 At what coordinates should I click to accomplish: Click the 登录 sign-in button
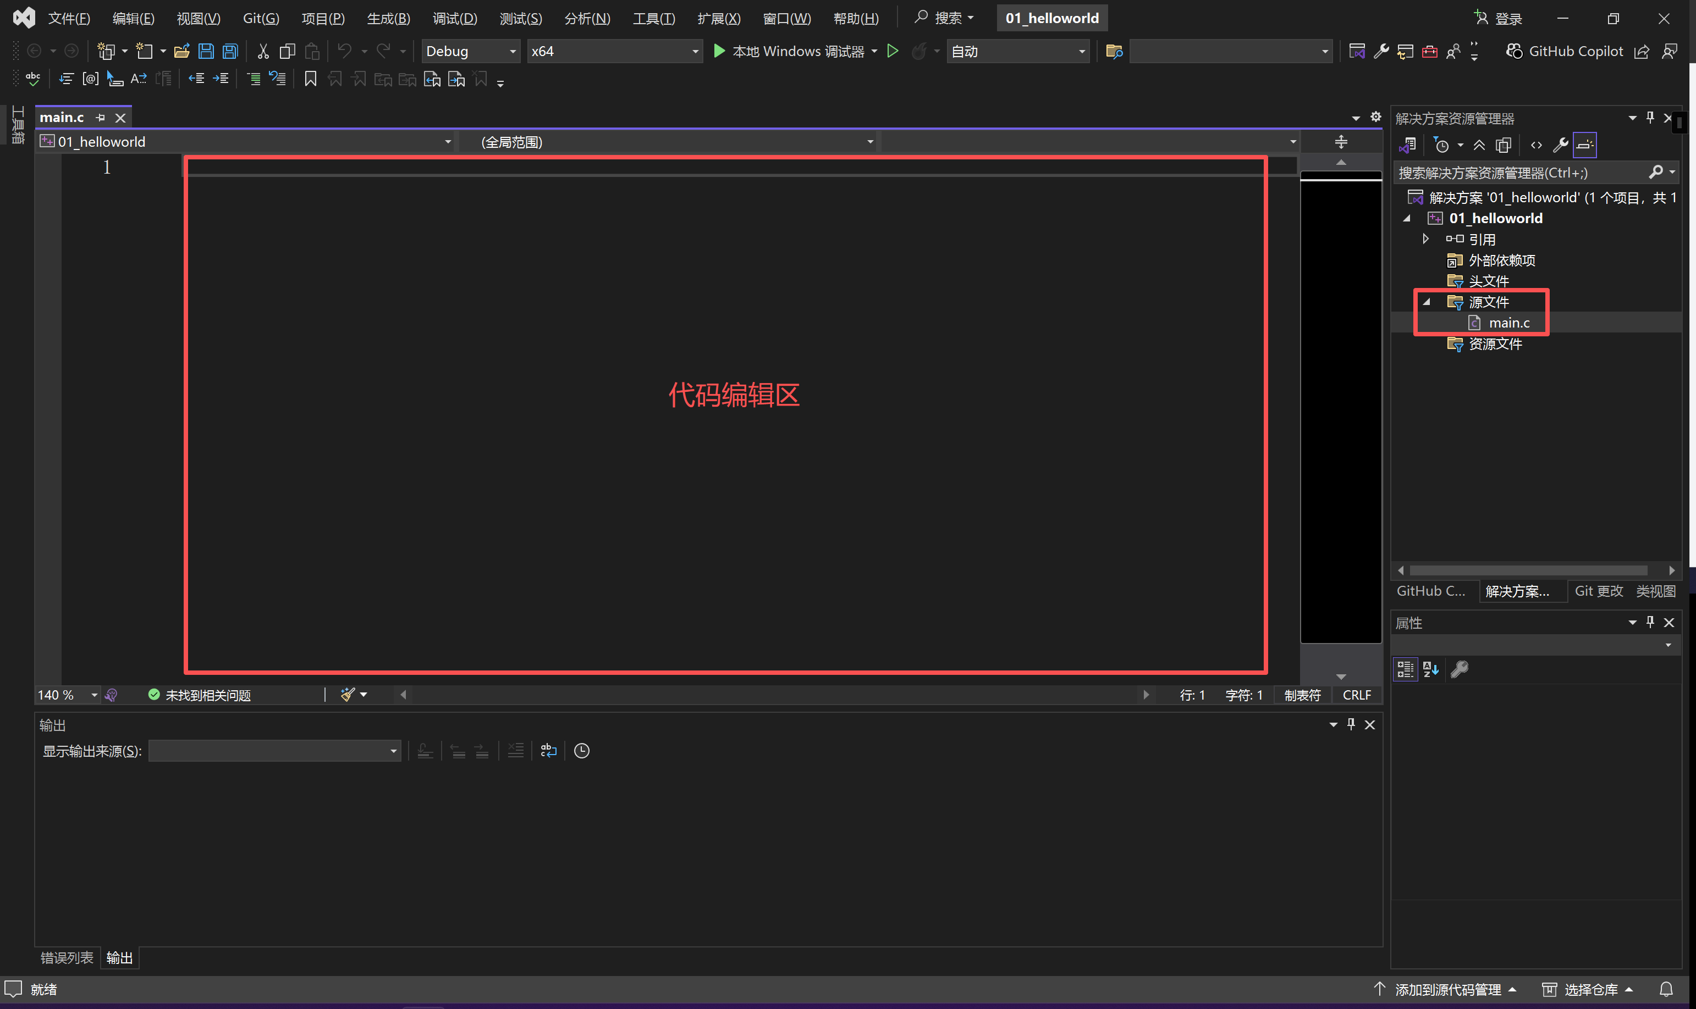1499,18
